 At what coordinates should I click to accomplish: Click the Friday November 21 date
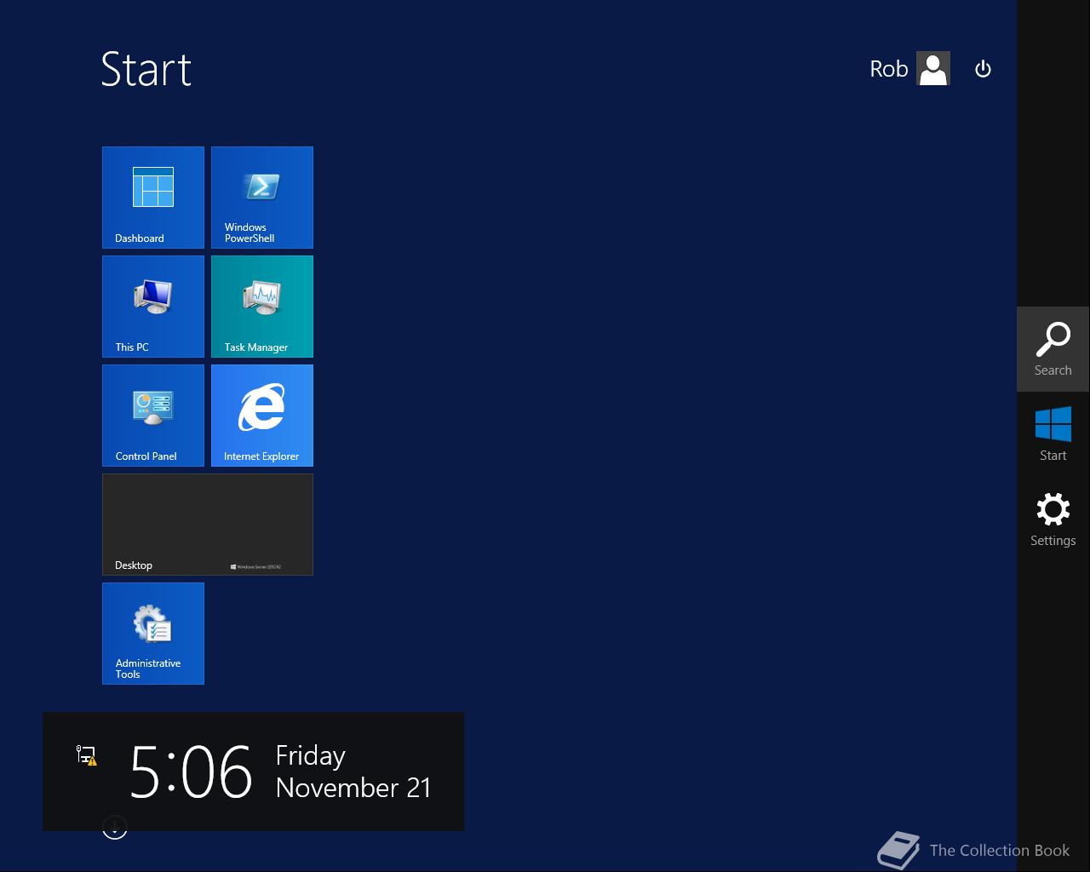[353, 772]
